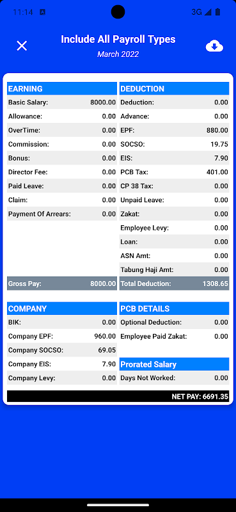Tap the March 2022 period subtitle
236x512 pixels.
(x=118, y=54)
